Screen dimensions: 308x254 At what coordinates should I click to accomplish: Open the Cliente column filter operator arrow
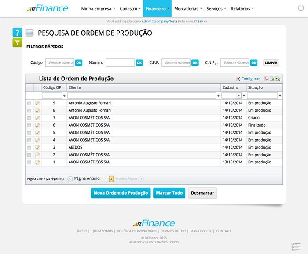pyautogui.click(x=218, y=95)
